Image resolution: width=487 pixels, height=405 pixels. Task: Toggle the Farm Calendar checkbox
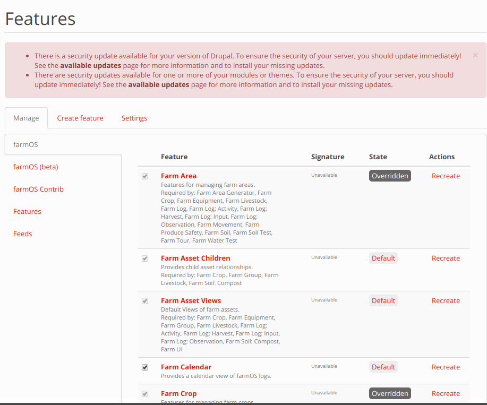tap(145, 367)
